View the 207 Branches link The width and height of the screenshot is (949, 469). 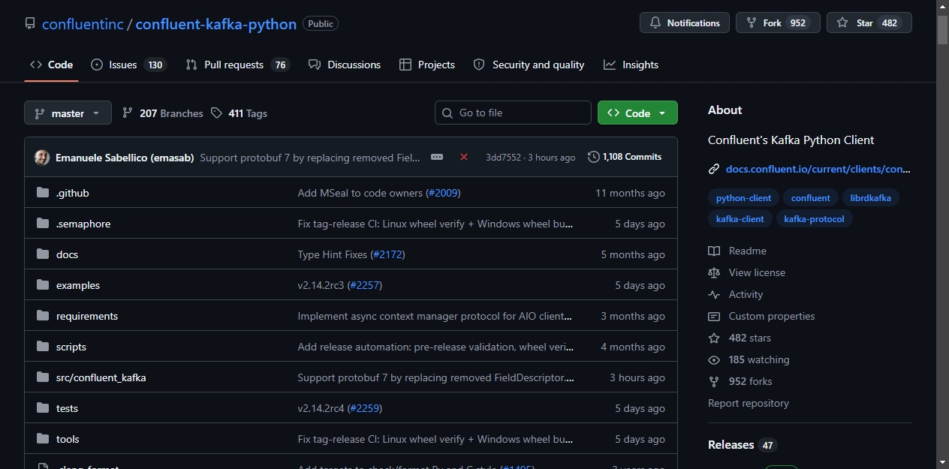pos(162,113)
